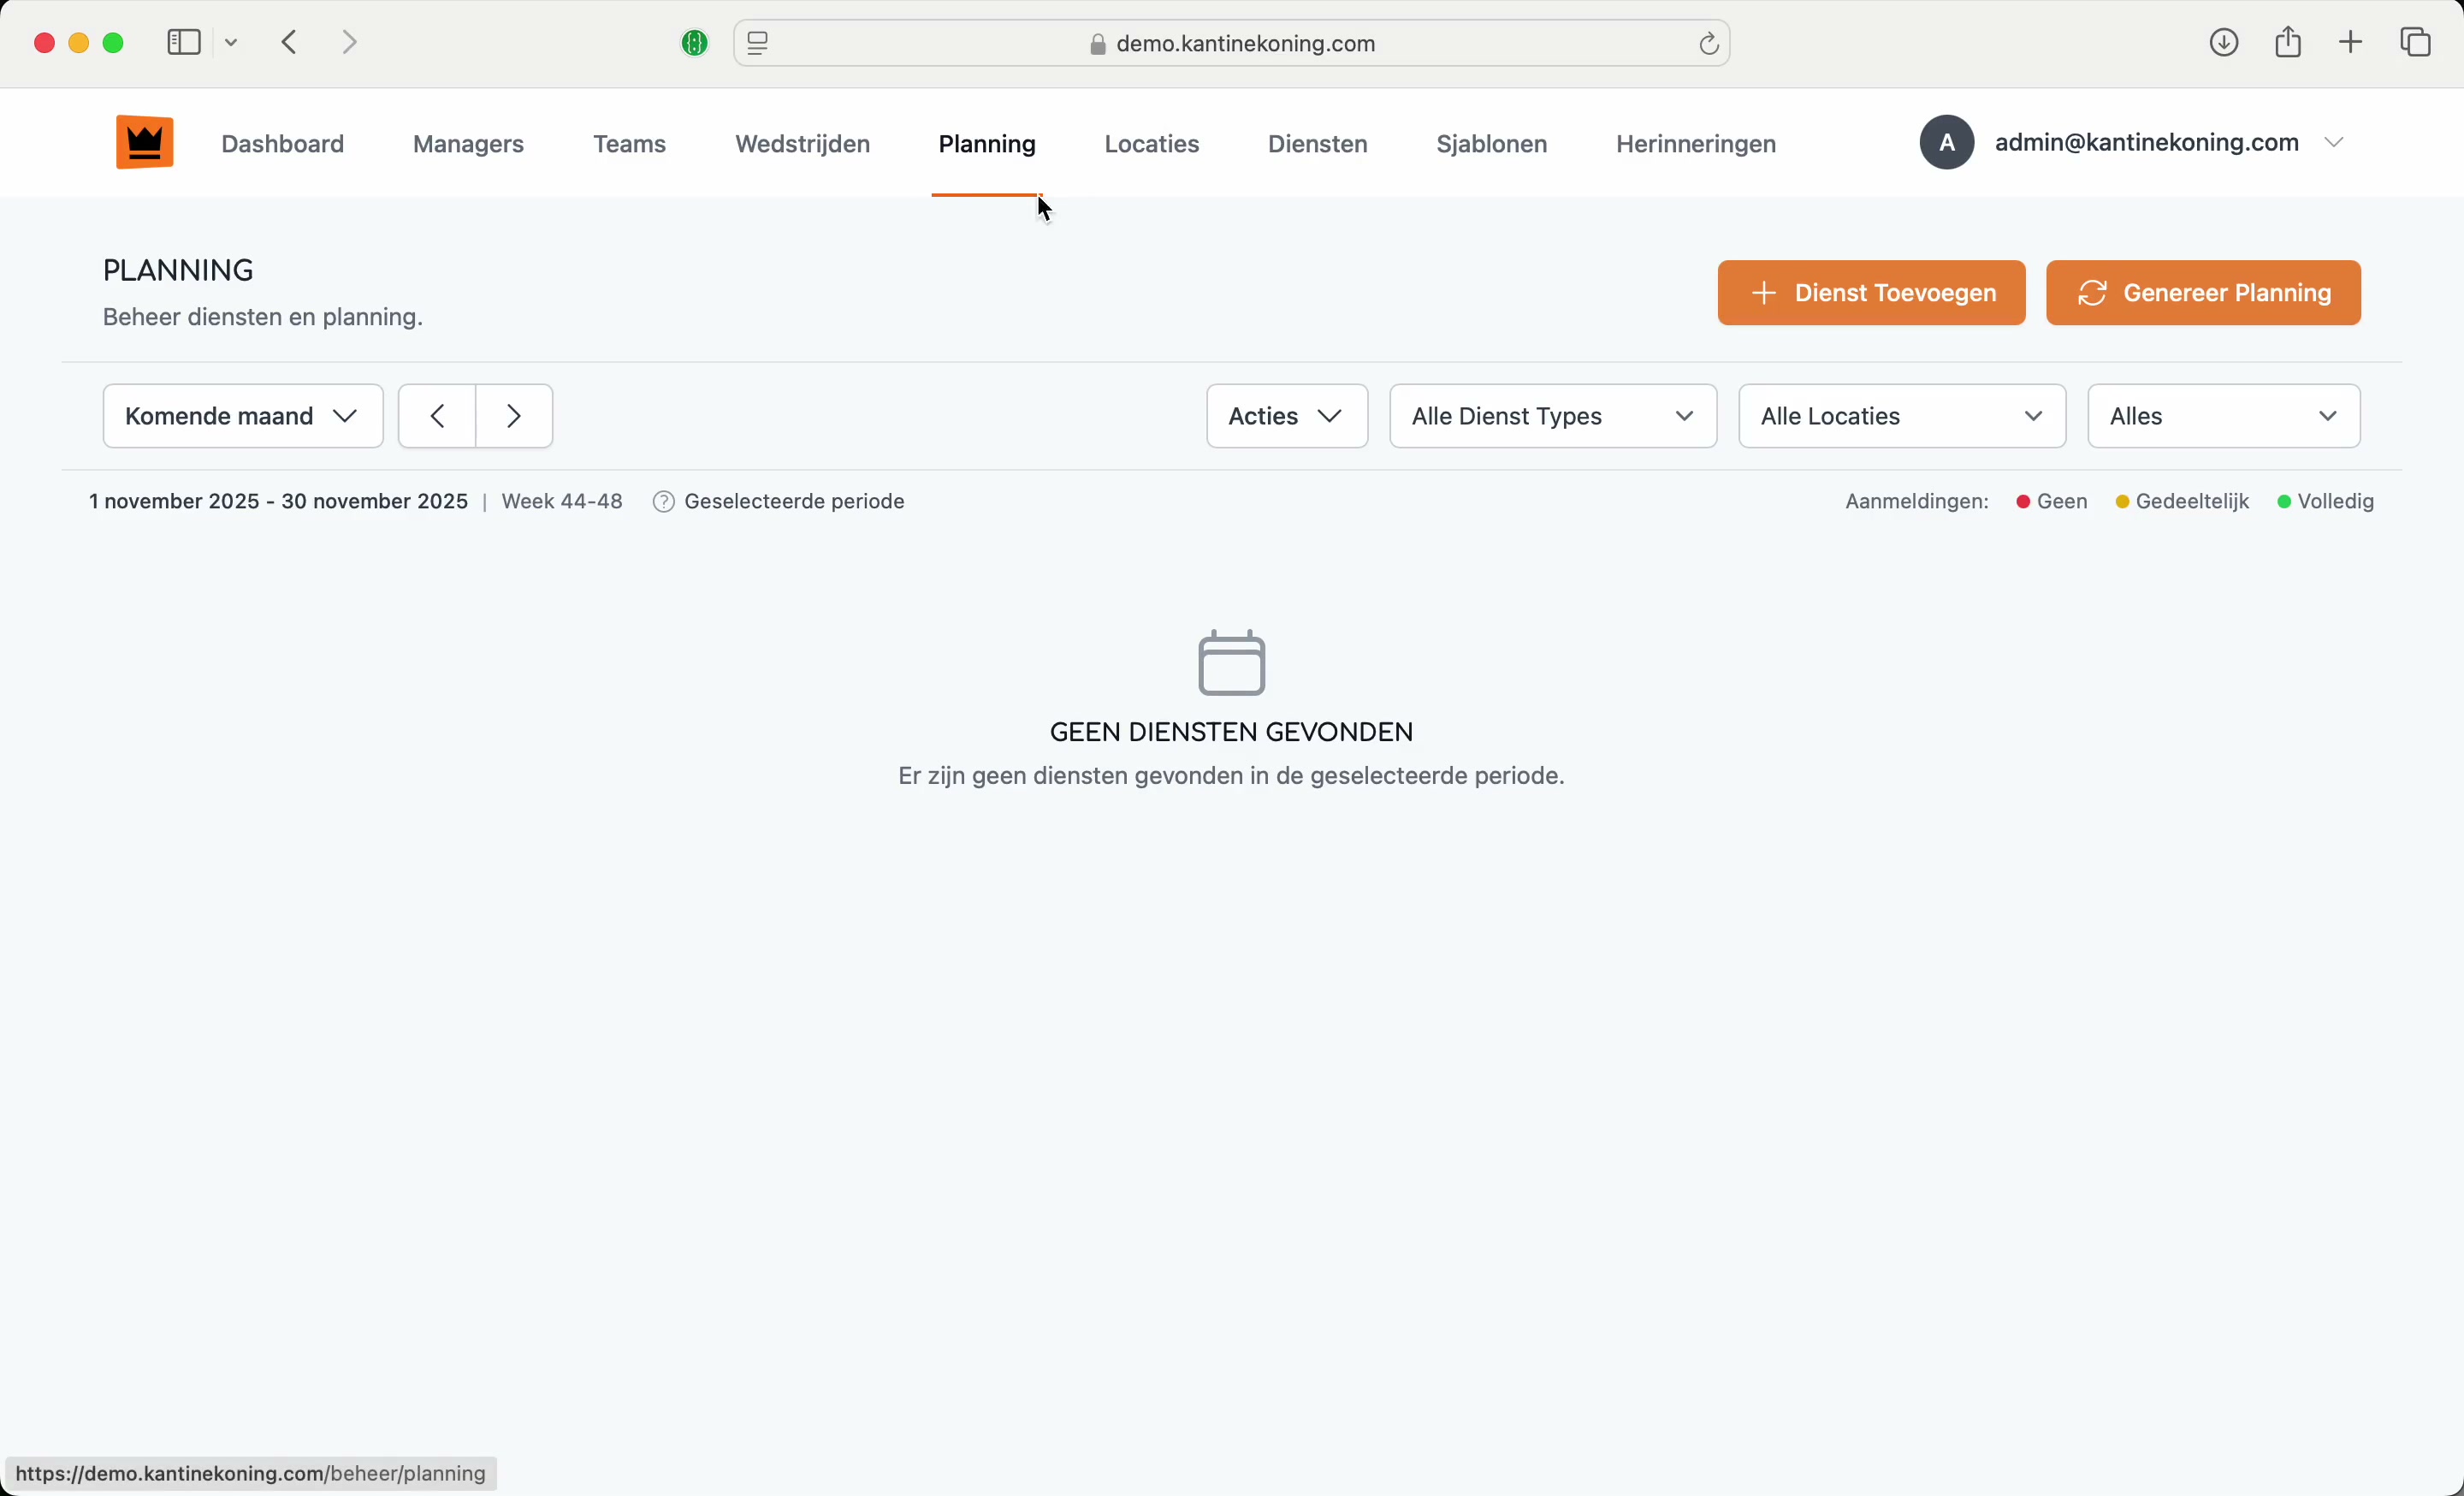The height and width of the screenshot is (1496, 2464).
Task: Toggle the Safari sidebar button
Action: click(184, 43)
